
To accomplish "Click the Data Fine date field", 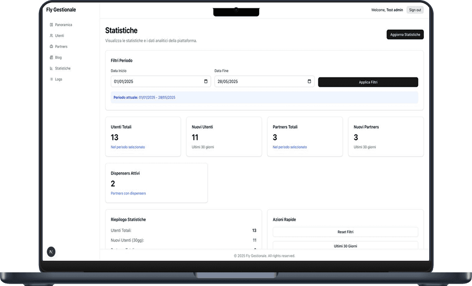I will tap(258, 82).
